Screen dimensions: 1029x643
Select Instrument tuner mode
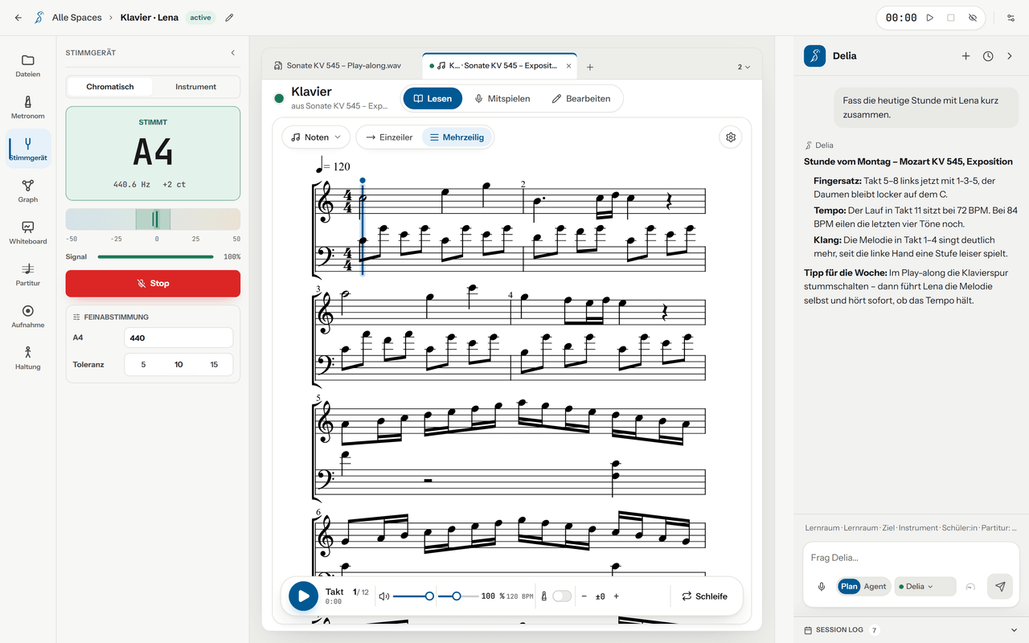point(195,87)
